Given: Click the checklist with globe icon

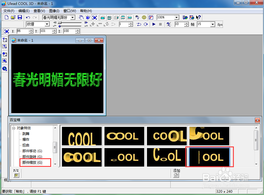Looking at the screenshot, I should [192, 17].
